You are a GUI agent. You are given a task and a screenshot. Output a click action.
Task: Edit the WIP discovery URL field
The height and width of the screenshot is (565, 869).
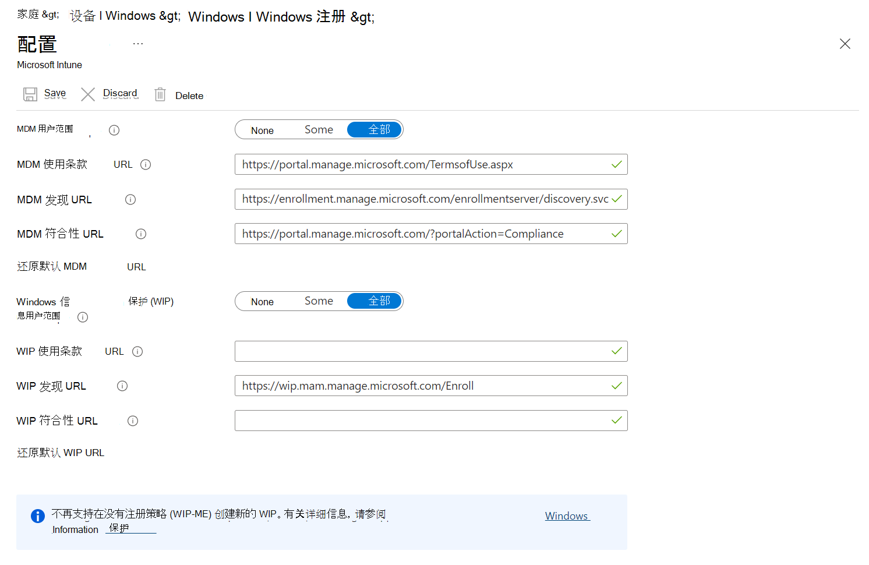tap(431, 386)
